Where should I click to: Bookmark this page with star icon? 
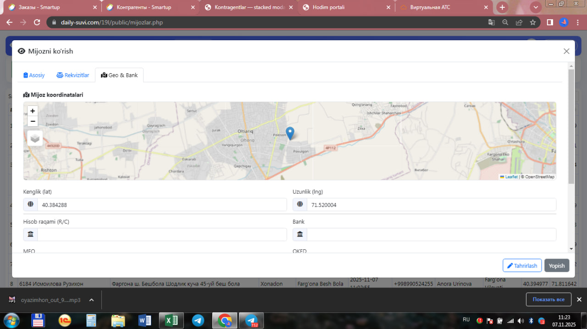click(532, 22)
